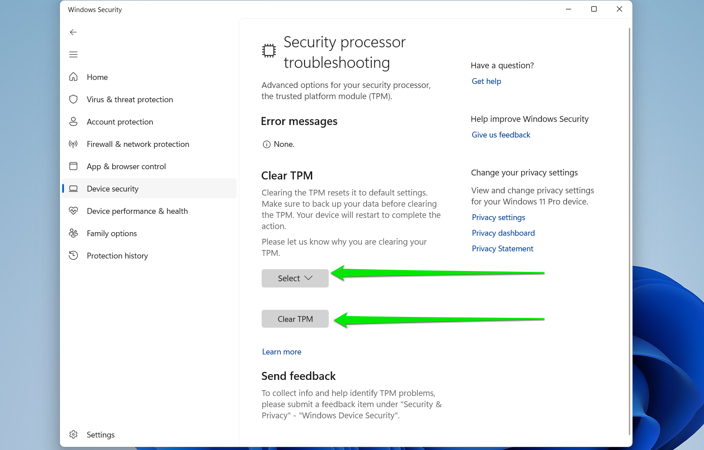
Task: Click the 'Send feedback' heading
Action: point(299,376)
